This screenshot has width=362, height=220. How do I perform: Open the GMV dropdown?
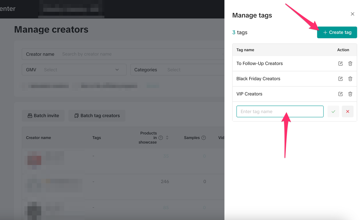coord(74,70)
